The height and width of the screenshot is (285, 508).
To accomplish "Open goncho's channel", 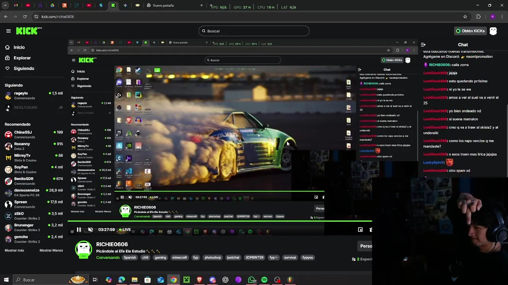I will click(x=34, y=239).
